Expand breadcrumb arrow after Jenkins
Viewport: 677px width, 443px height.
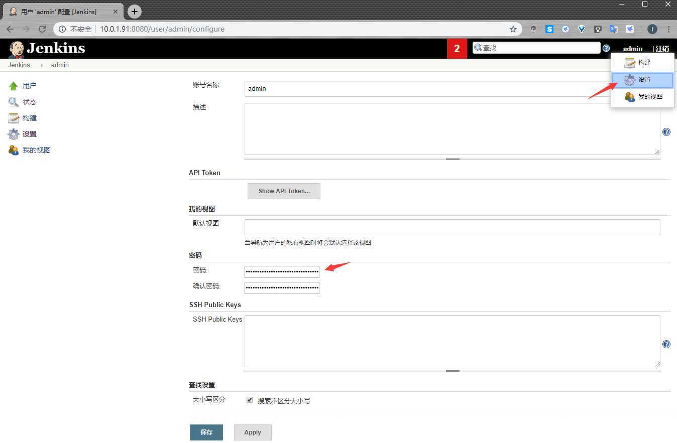click(x=42, y=65)
